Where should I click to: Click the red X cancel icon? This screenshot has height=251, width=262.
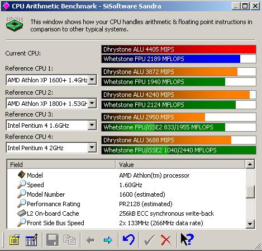coord(166,240)
